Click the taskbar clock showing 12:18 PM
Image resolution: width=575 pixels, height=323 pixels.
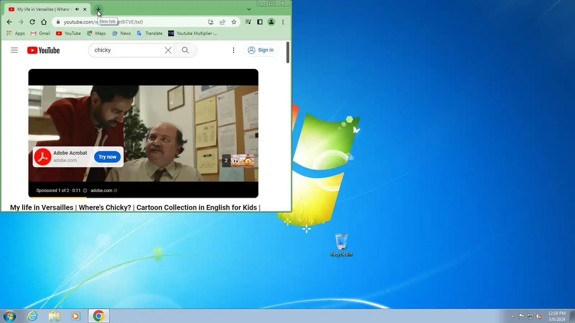click(557, 316)
